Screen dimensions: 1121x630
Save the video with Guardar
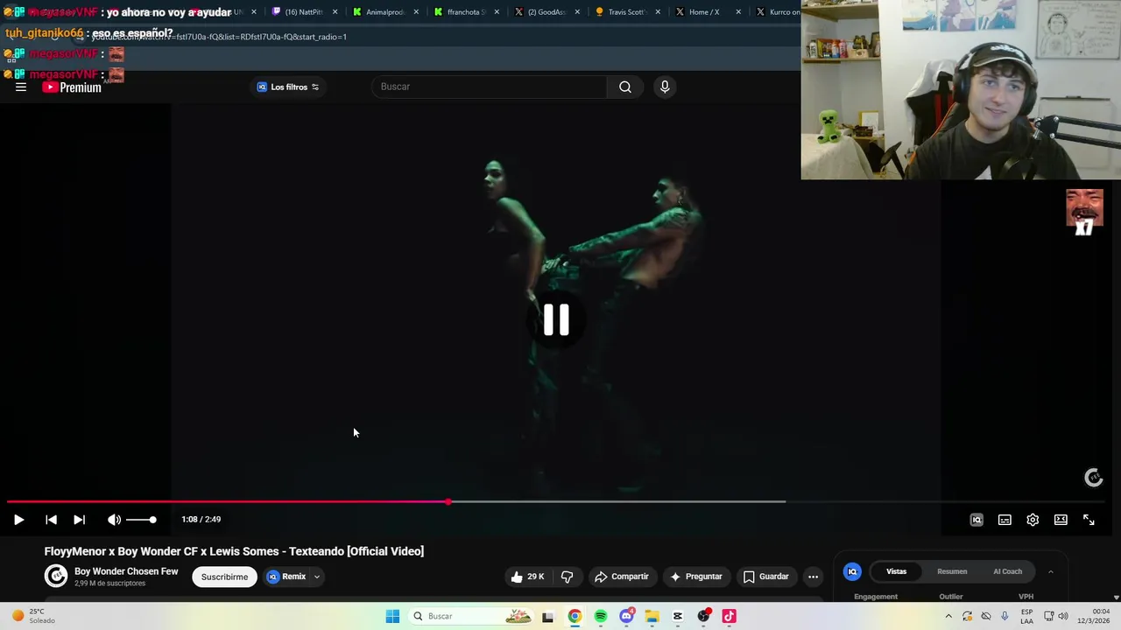766,577
